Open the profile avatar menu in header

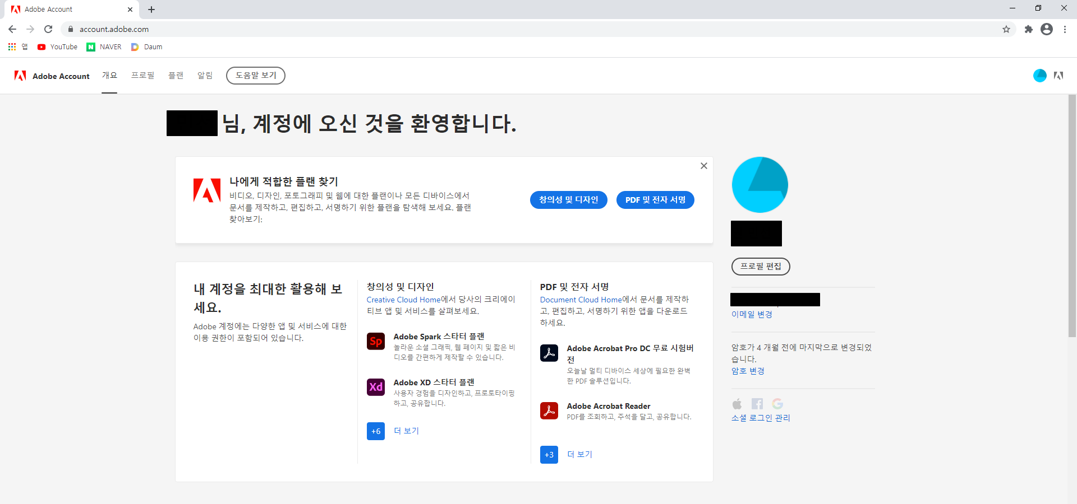[1039, 76]
